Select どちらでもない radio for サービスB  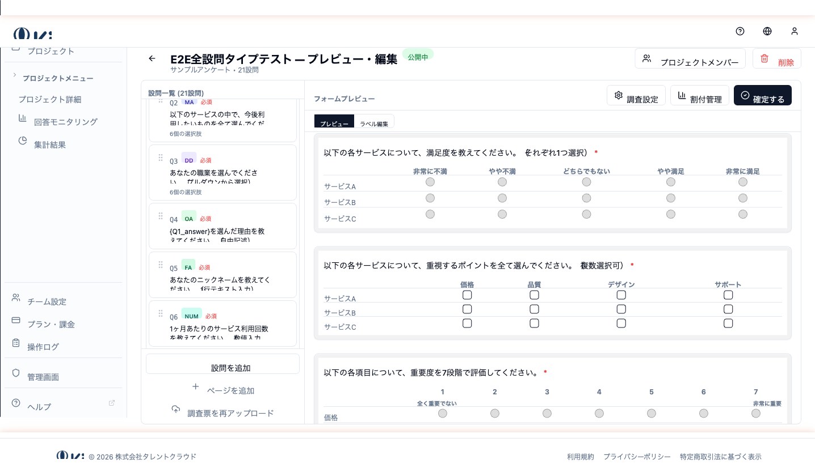click(586, 198)
